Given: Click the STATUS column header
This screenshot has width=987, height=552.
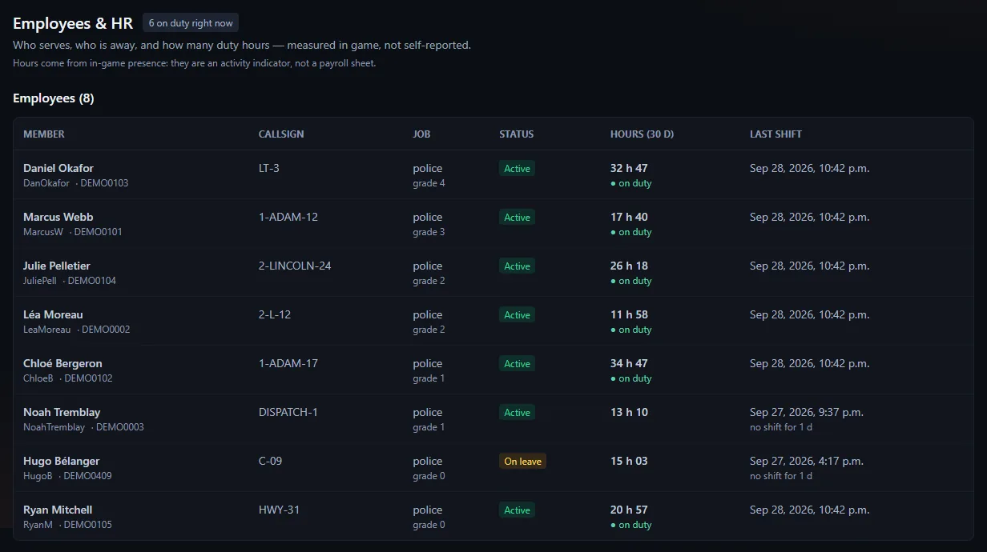Looking at the screenshot, I should click(516, 134).
